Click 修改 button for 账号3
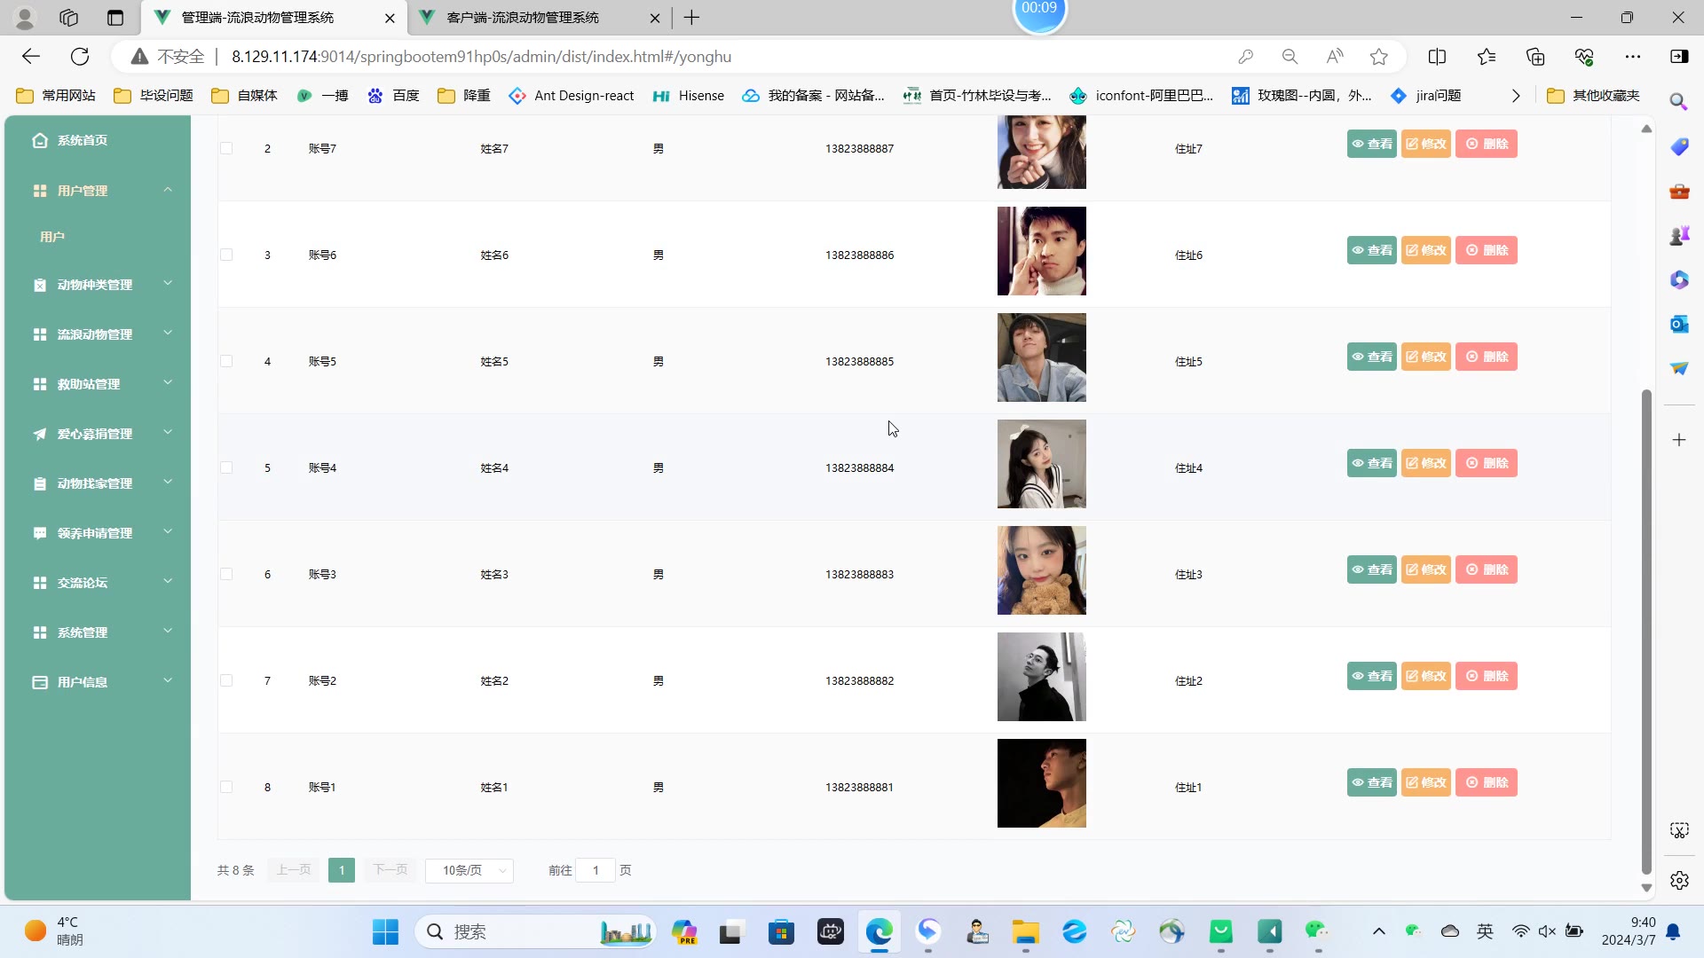The width and height of the screenshot is (1704, 958). 1426,569
